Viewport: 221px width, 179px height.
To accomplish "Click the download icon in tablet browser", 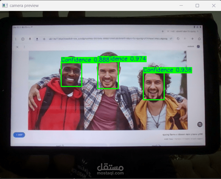I will (37, 39).
